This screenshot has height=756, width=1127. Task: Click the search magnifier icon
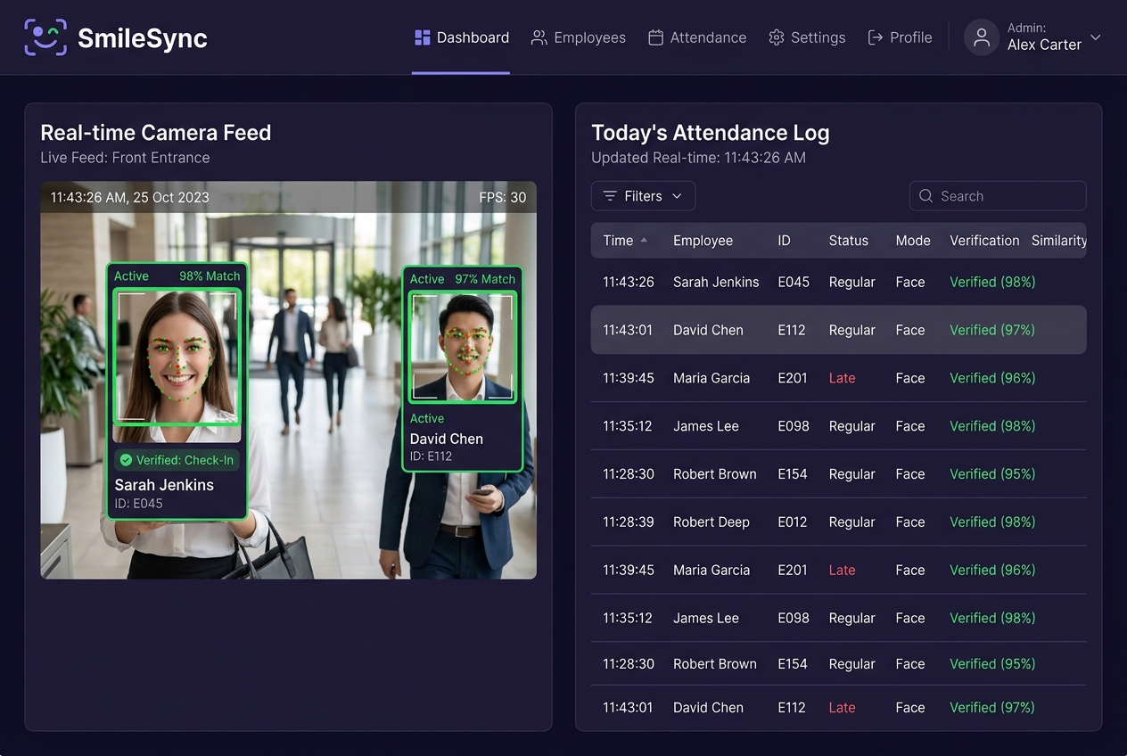(926, 196)
